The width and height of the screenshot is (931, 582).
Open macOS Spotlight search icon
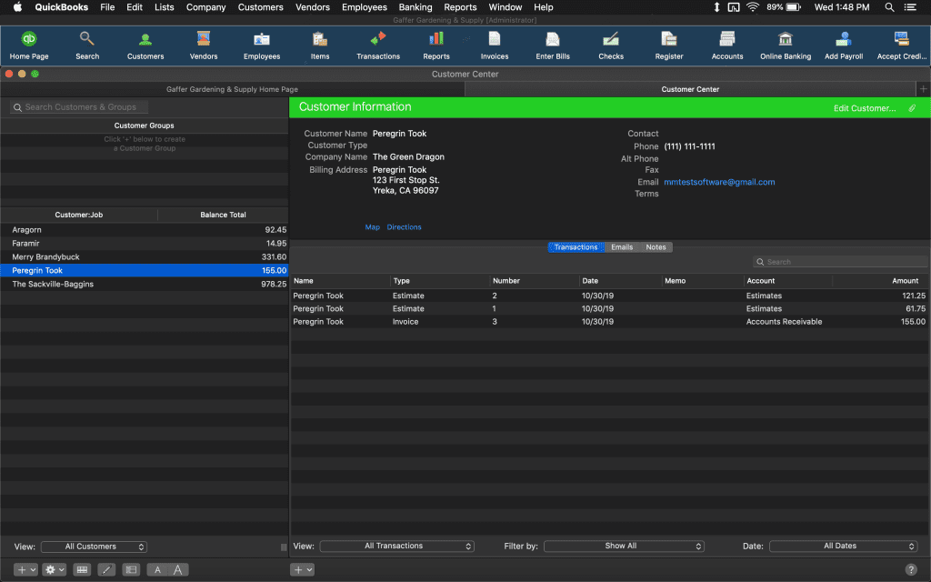(889, 7)
